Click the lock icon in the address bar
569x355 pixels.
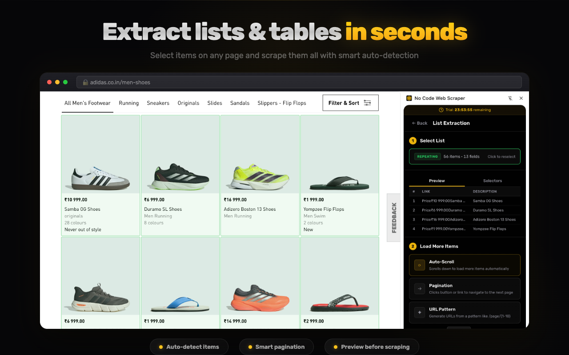pos(85,83)
